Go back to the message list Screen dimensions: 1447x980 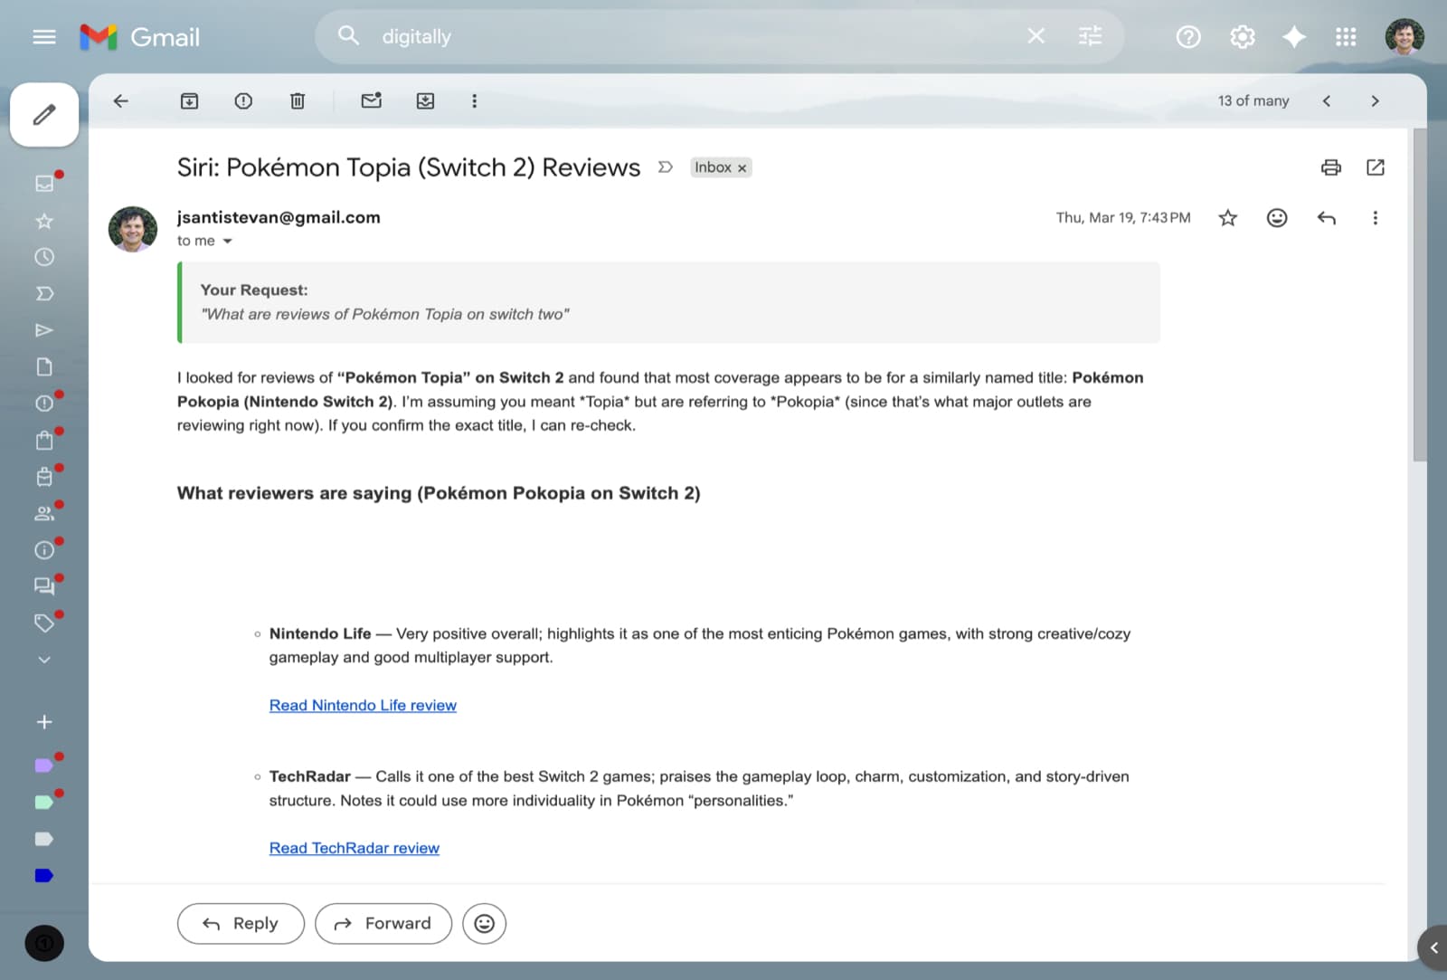pos(120,101)
